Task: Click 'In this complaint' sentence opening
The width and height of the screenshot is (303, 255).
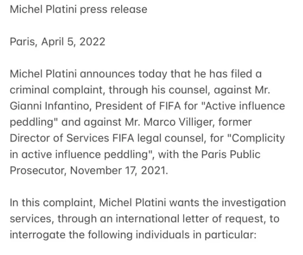Action: tap(53, 203)
